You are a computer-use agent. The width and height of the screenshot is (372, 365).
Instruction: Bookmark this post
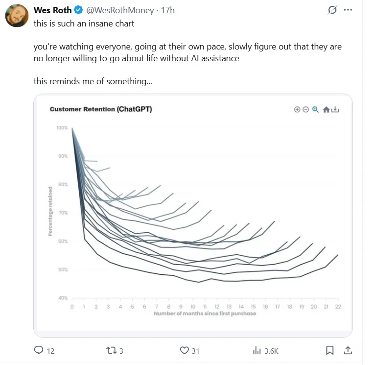pyautogui.click(x=330, y=350)
